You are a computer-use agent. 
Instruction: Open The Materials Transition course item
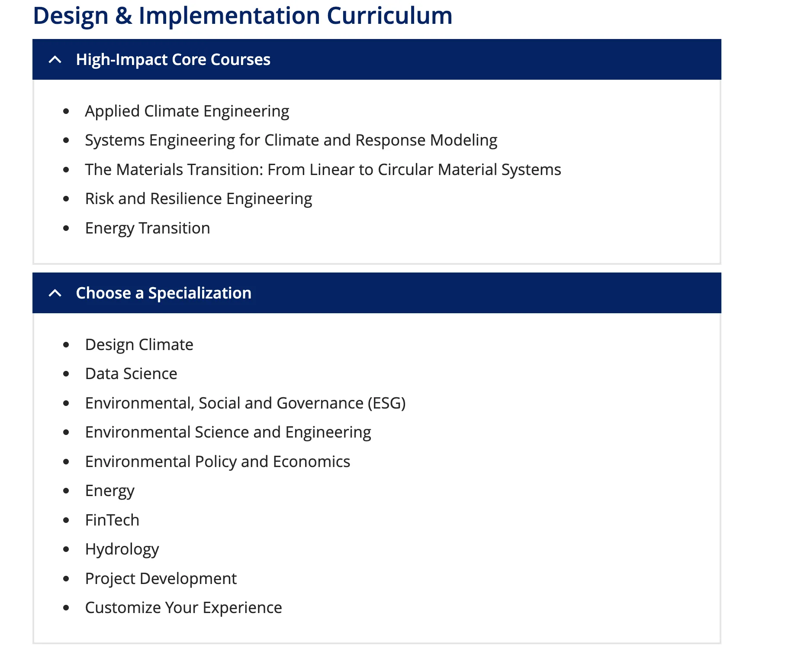(323, 170)
